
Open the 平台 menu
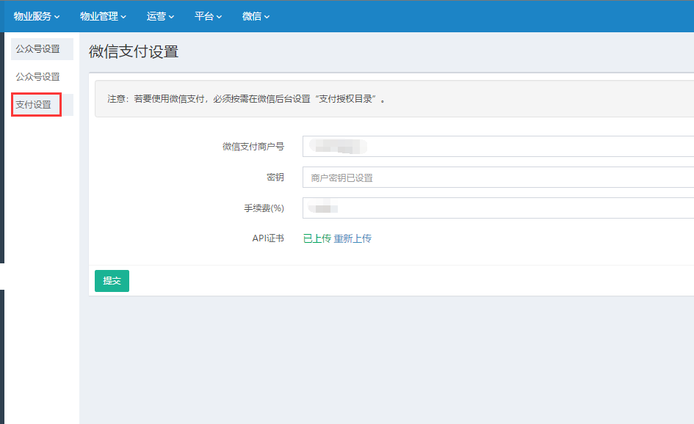pyautogui.click(x=208, y=16)
